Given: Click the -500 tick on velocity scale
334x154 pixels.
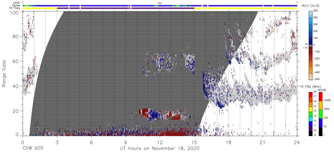Looking at the screenshot, I should [x=317, y=79].
